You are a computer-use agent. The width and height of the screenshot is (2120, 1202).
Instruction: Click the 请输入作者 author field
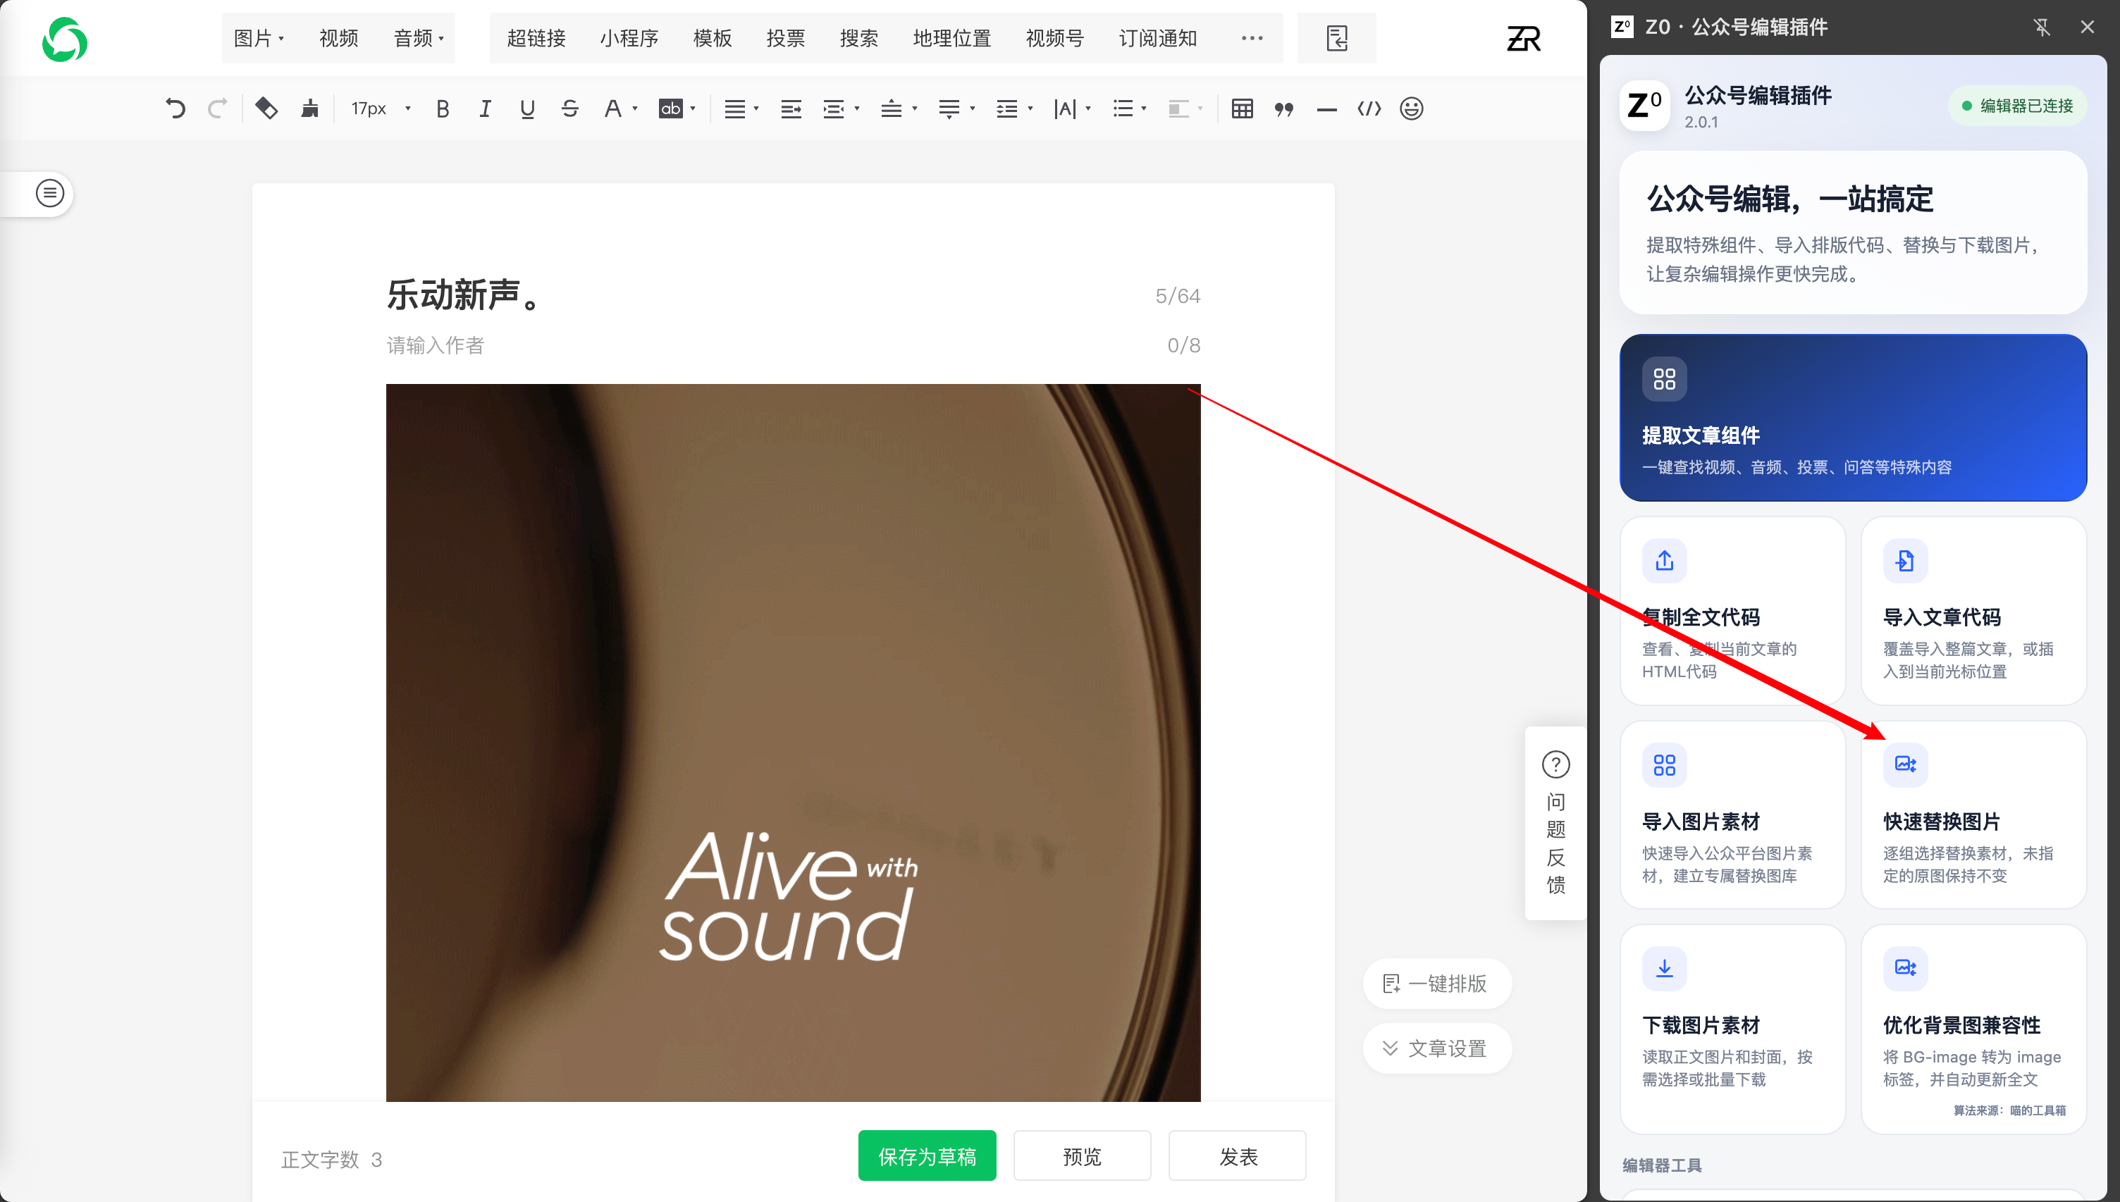[x=792, y=345]
